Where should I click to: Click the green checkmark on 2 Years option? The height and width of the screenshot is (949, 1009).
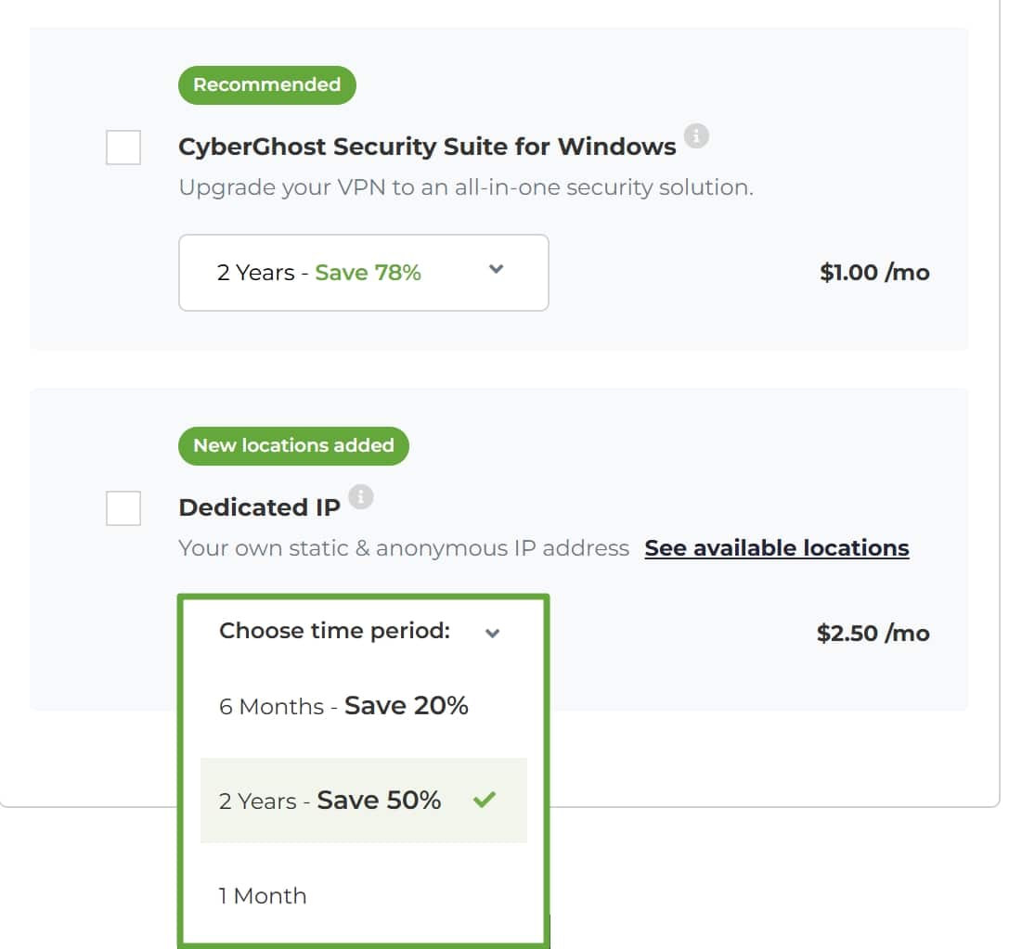click(x=484, y=800)
